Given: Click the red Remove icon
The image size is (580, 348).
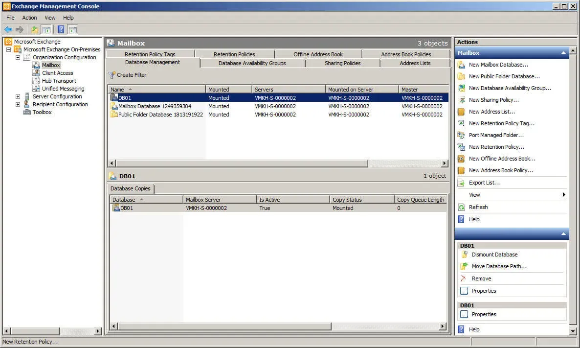Looking at the screenshot, I should 464,278.
